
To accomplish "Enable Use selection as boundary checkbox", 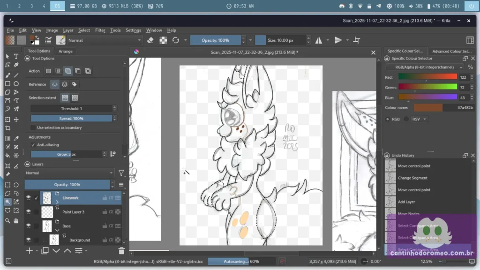I will [x=33, y=127].
